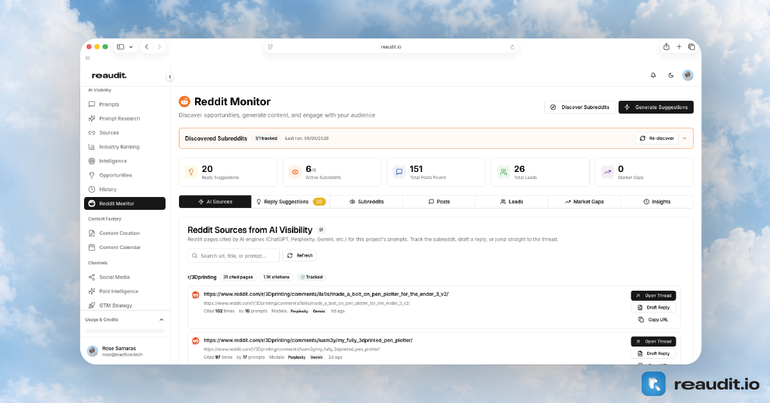Go back in browser history
This screenshot has height=403, width=770.
pyautogui.click(x=146, y=47)
